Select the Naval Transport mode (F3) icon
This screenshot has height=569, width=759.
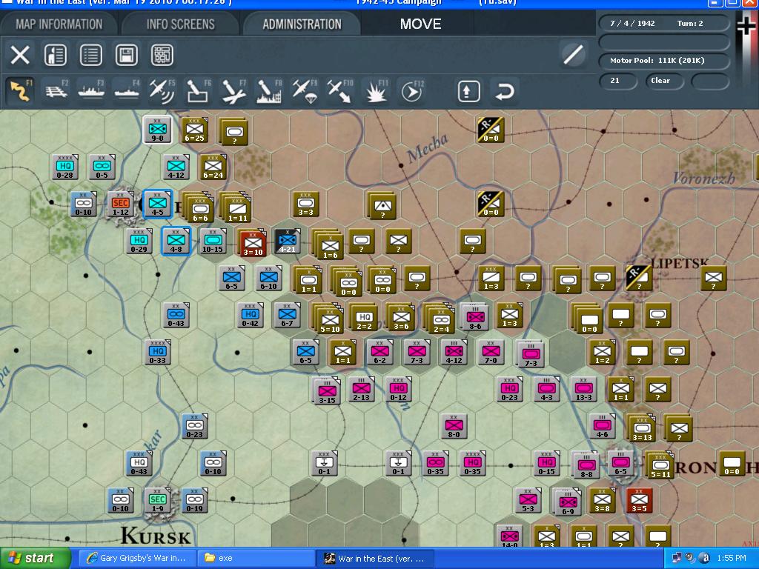(x=91, y=90)
